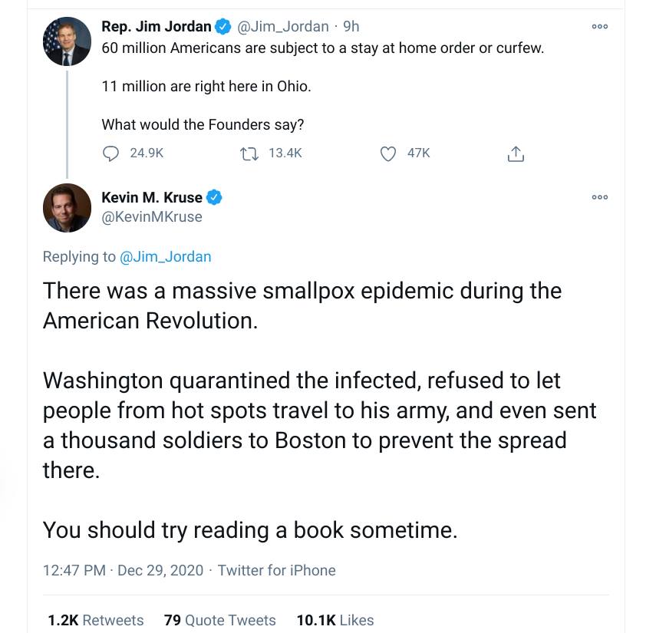Click the Twitter for iPhone source label
The height and width of the screenshot is (633, 646).
pos(276,570)
